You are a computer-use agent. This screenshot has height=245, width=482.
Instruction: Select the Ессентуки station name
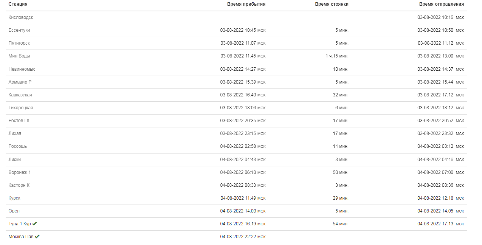(x=19, y=30)
